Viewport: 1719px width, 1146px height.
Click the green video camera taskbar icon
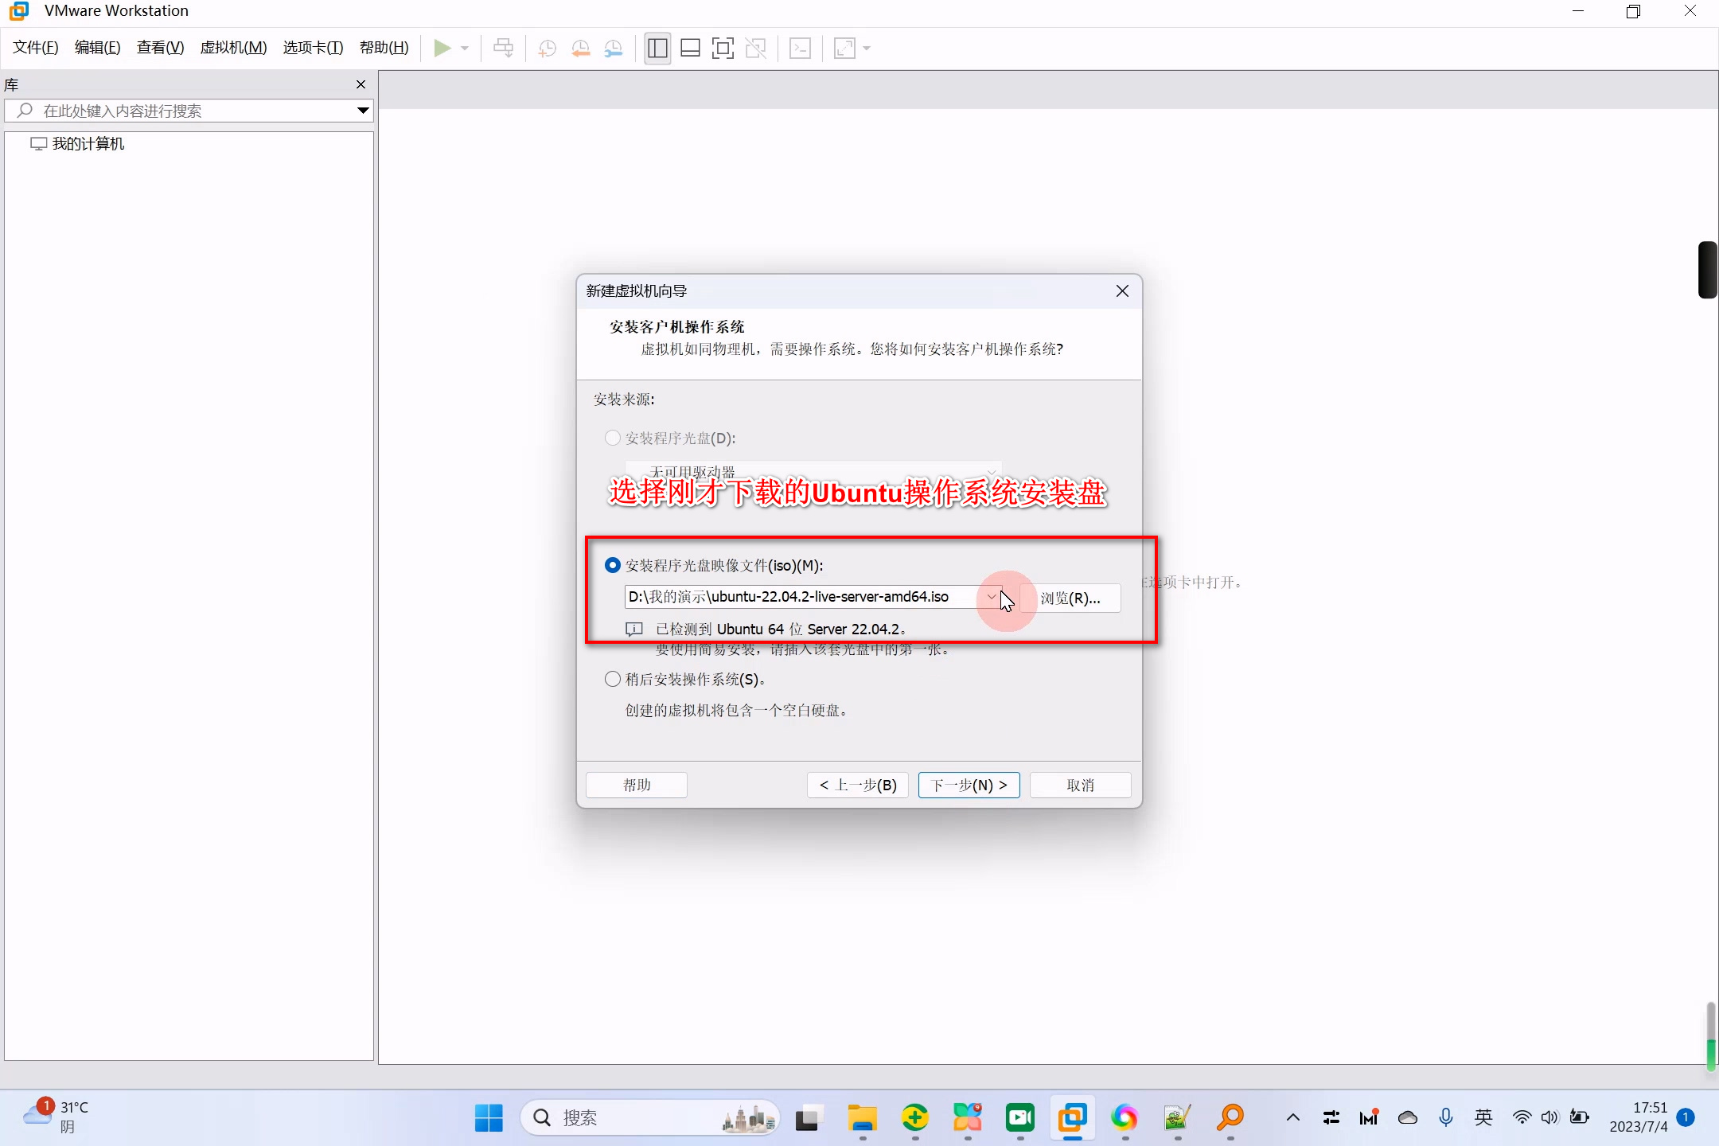[1020, 1118]
